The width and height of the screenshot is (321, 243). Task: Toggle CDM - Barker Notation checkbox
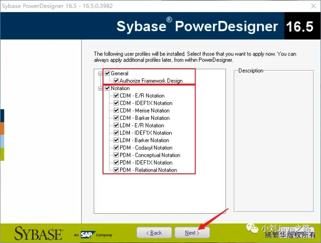click(116, 118)
